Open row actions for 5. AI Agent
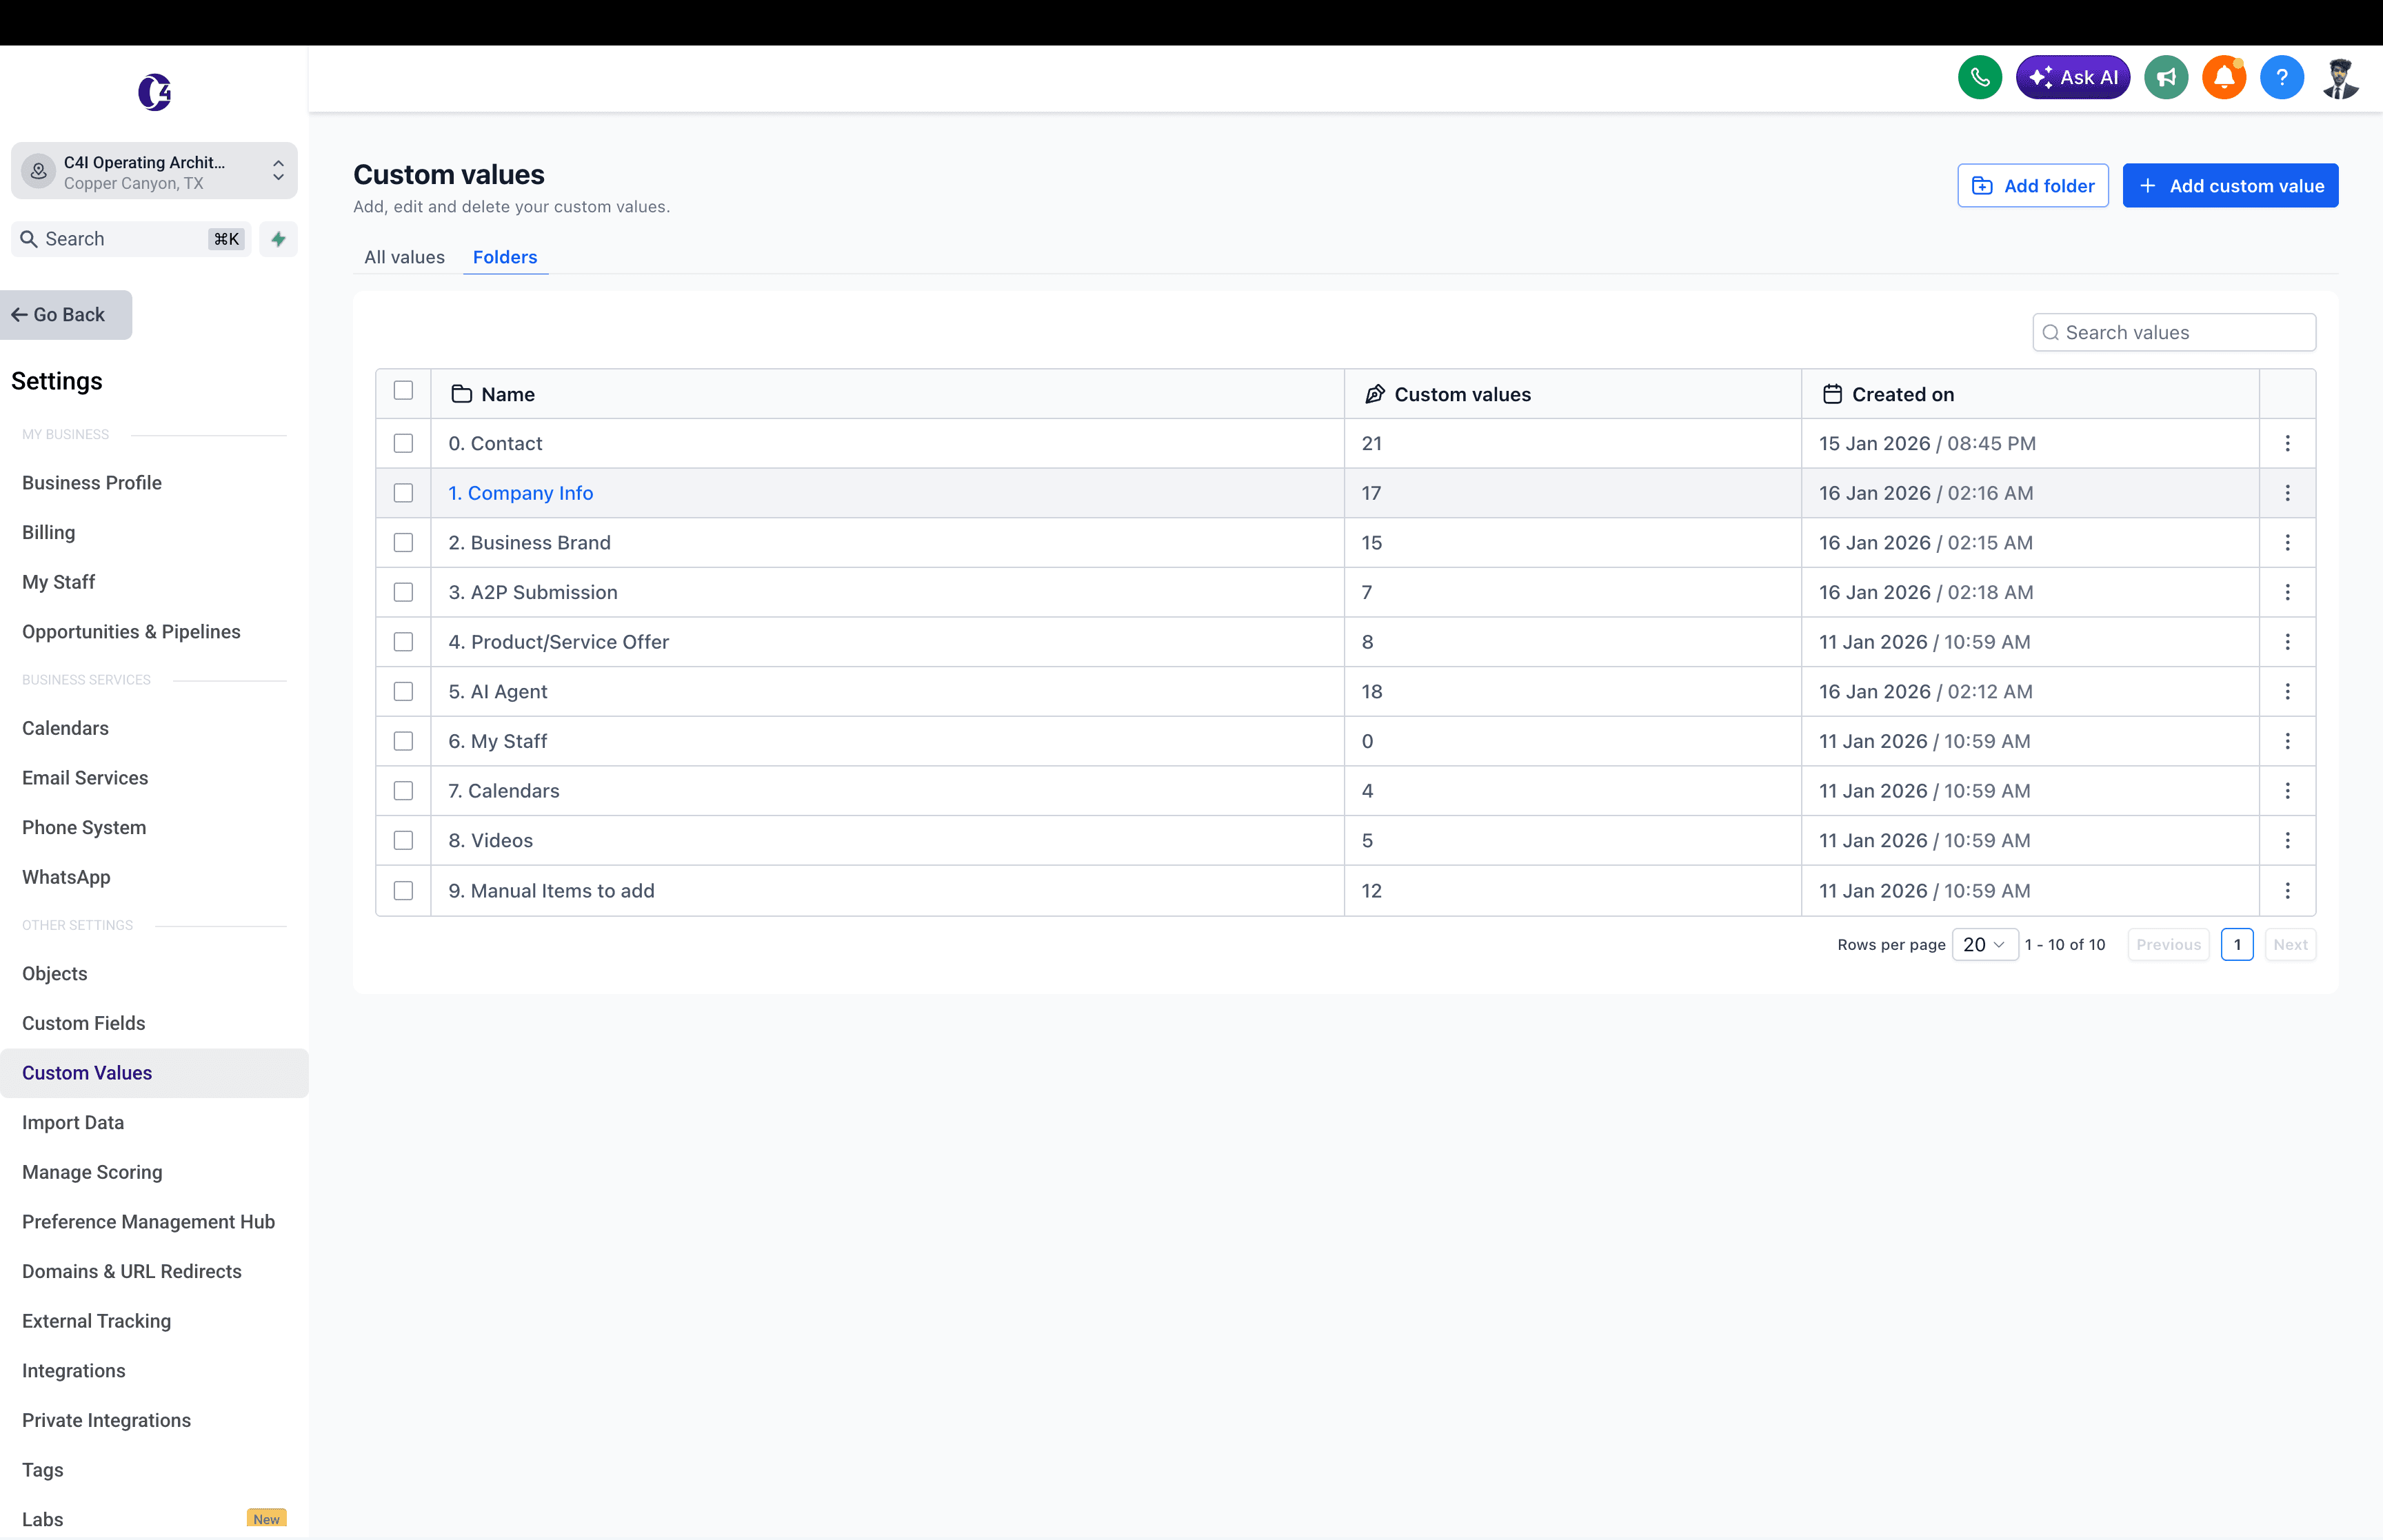 (2287, 691)
